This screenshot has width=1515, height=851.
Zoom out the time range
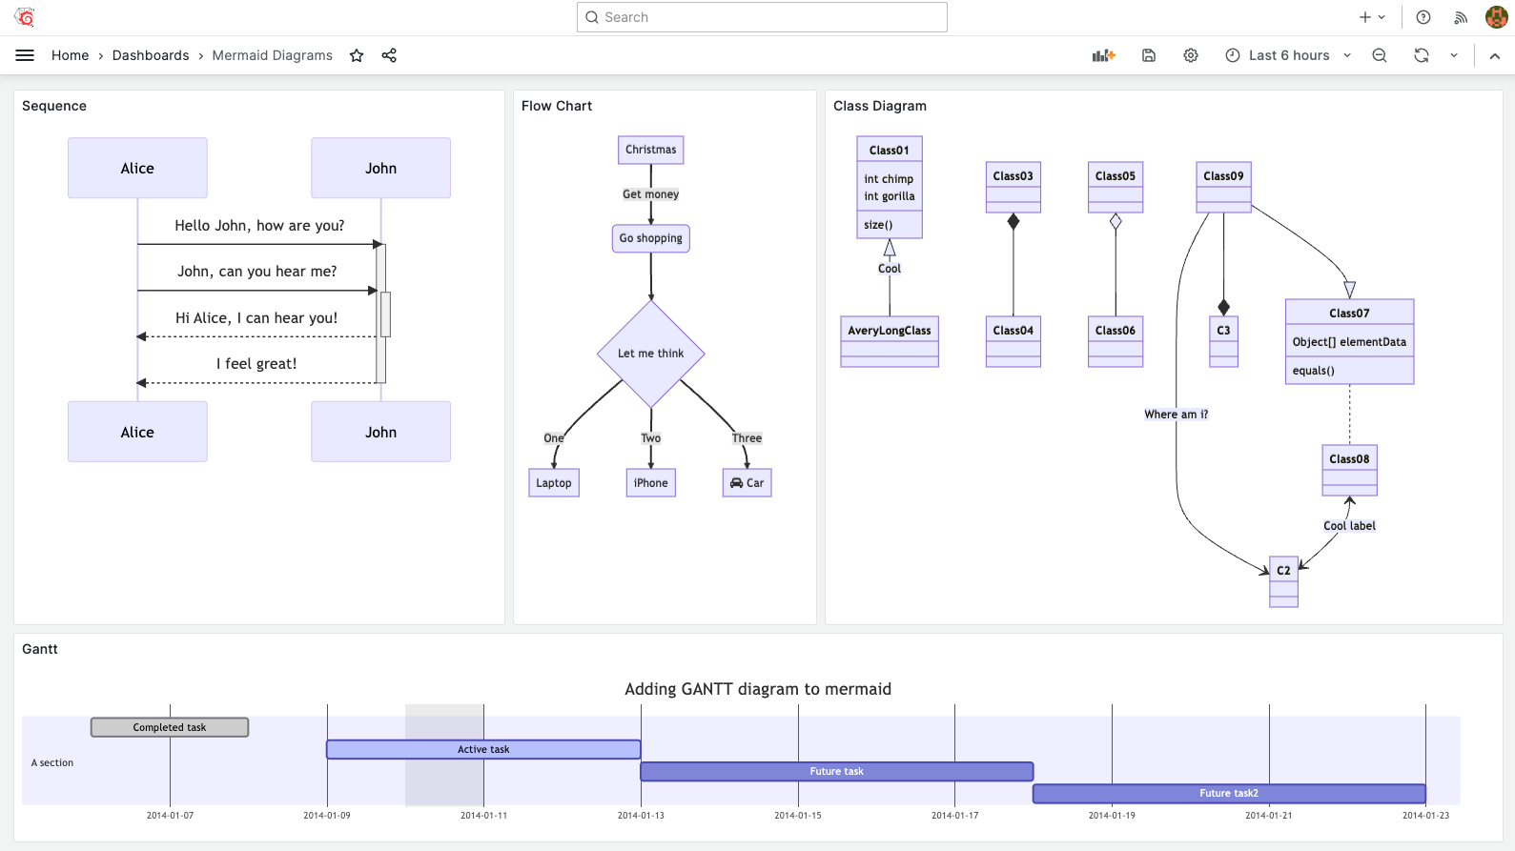pos(1380,55)
